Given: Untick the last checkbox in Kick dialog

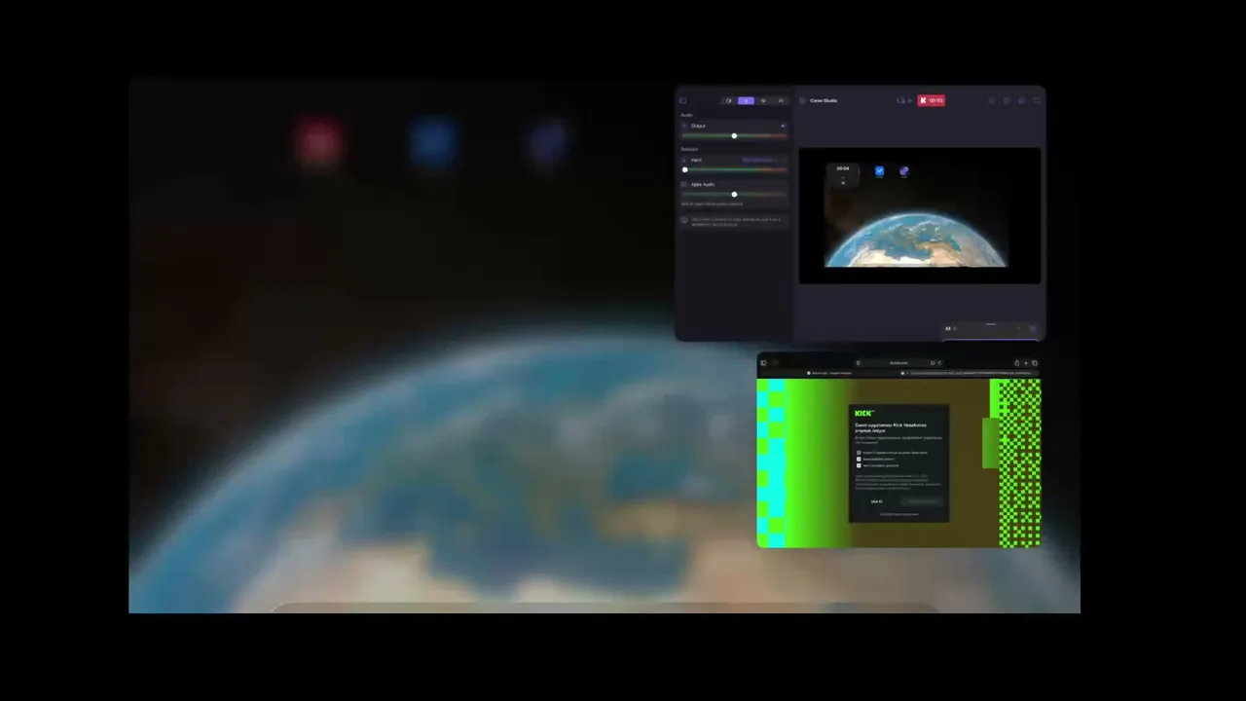Looking at the screenshot, I should (859, 465).
